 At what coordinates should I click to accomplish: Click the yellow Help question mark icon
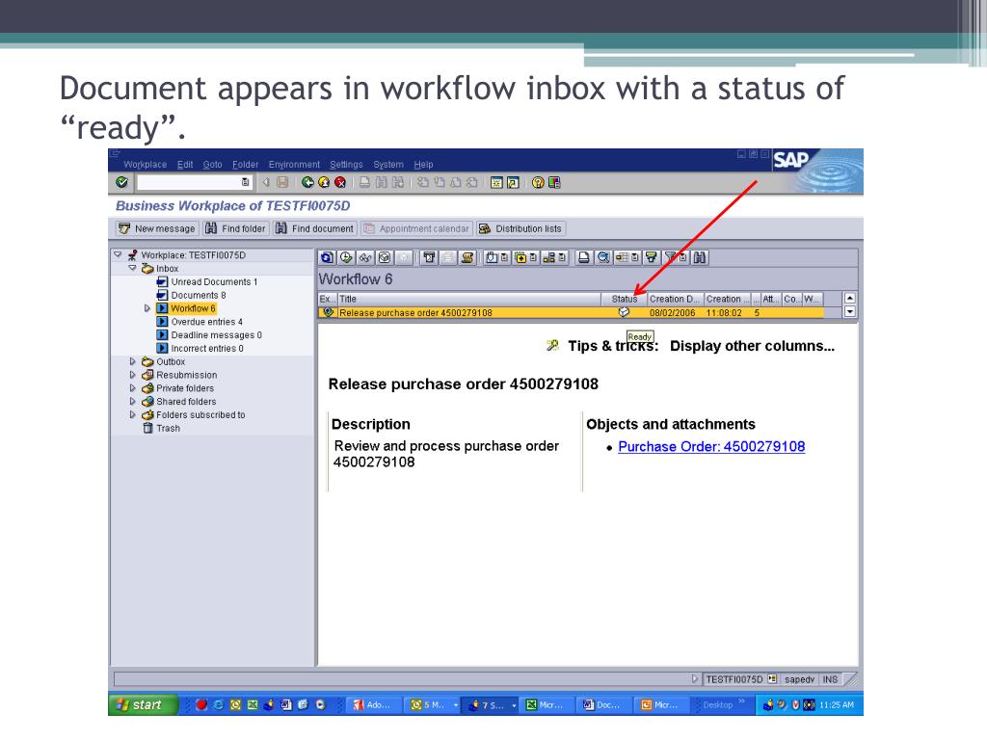click(538, 182)
